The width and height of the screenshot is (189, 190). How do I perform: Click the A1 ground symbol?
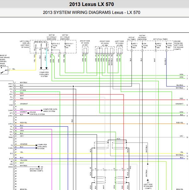click(x=148, y=180)
